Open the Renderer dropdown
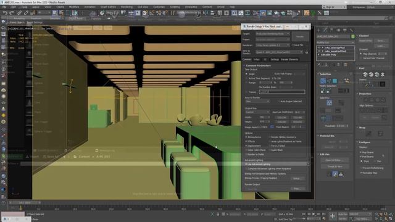The width and height of the screenshot is (395, 222). [x=273, y=45]
